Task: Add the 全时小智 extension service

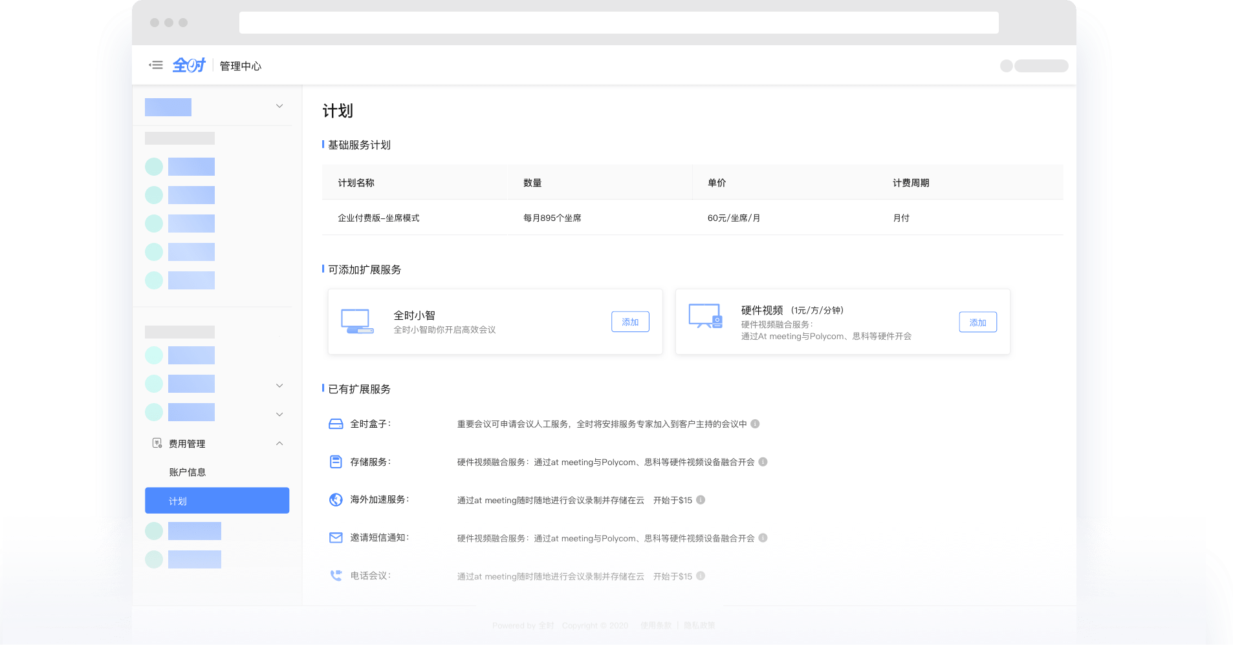Action: click(630, 322)
